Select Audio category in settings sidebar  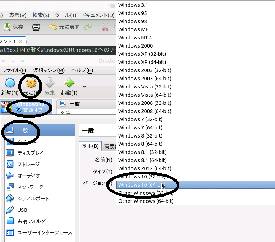[40, 176]
